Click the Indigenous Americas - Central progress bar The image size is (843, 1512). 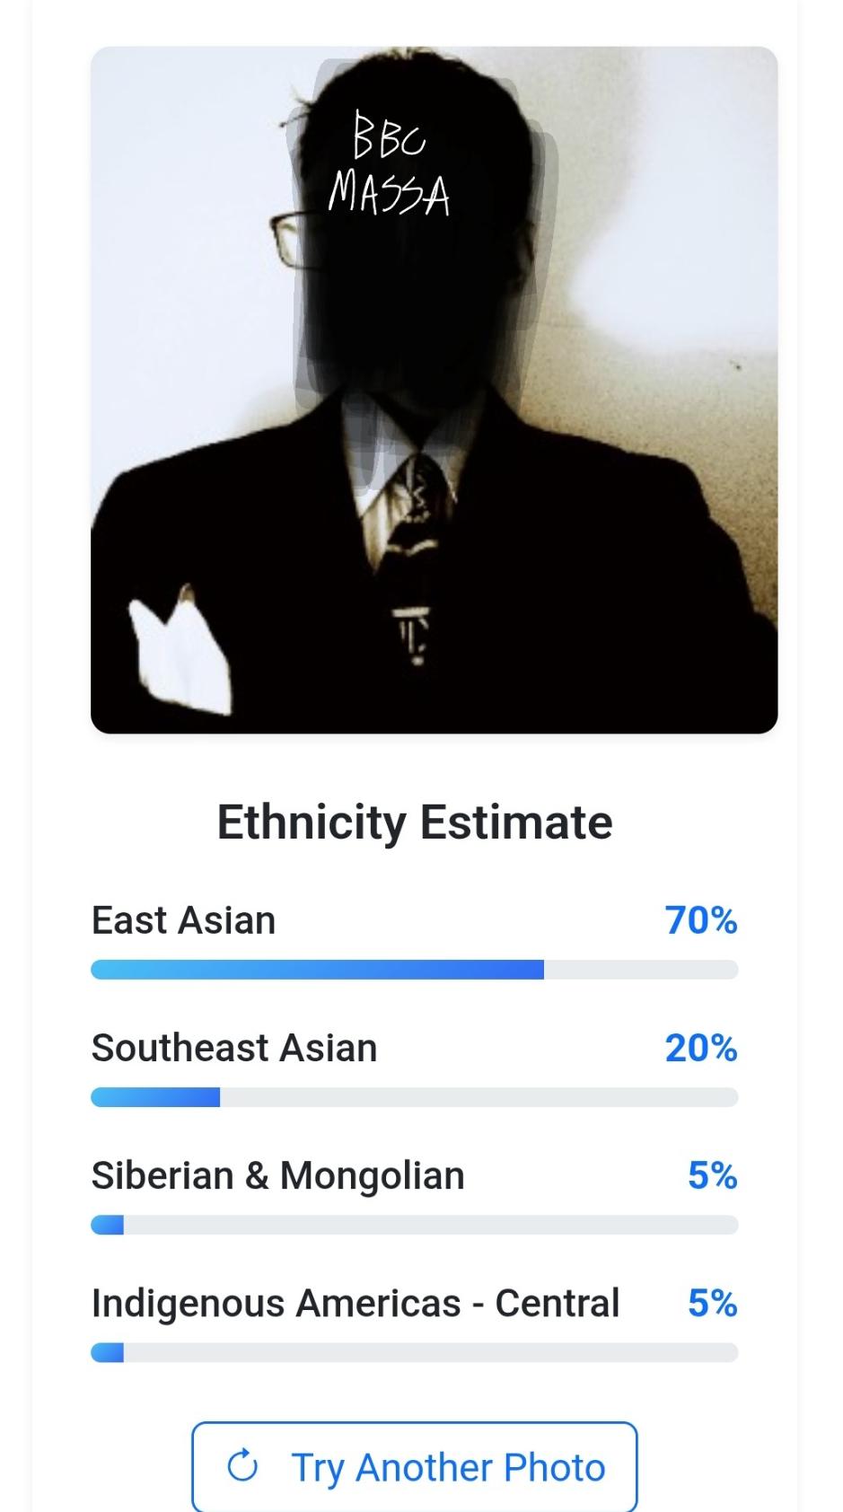pyautogui.click(x=414, y=1352)
